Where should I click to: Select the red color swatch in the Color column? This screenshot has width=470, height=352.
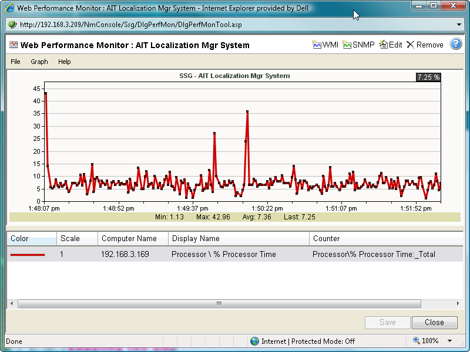pyautogui.click(x=26, y=254)
